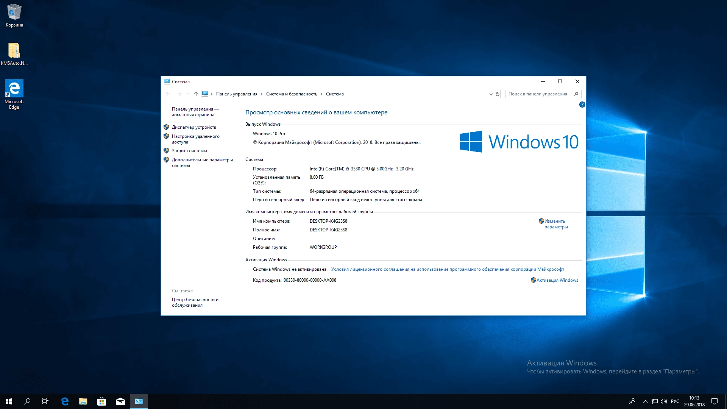Open Task View on the taskbar
Viewport: 727px width, 409px height.
click(x=45, y=401)
